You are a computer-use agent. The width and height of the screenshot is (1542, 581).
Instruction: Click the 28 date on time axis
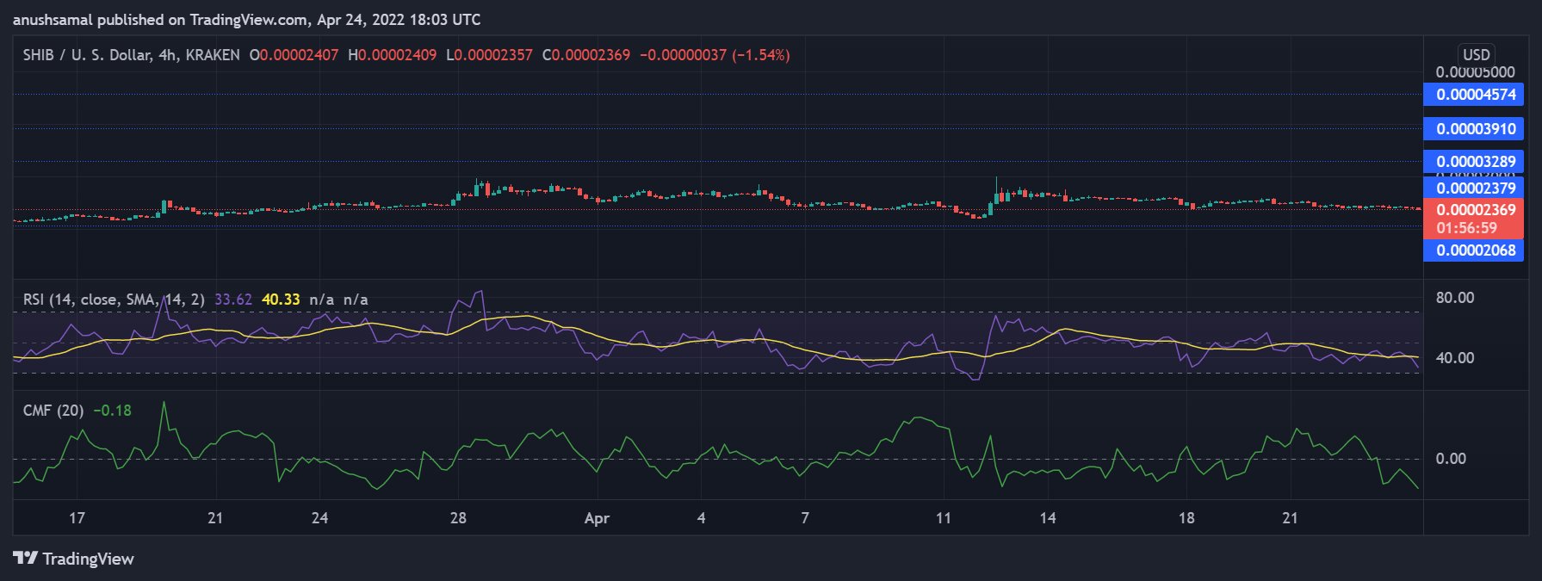click(458, 518)
